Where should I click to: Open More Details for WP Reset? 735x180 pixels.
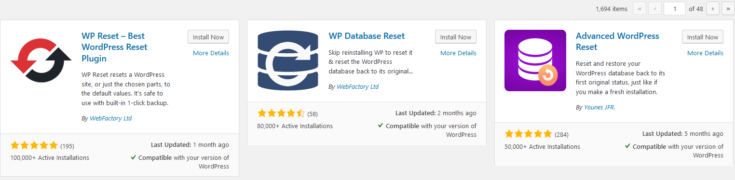tap(211, 53)
